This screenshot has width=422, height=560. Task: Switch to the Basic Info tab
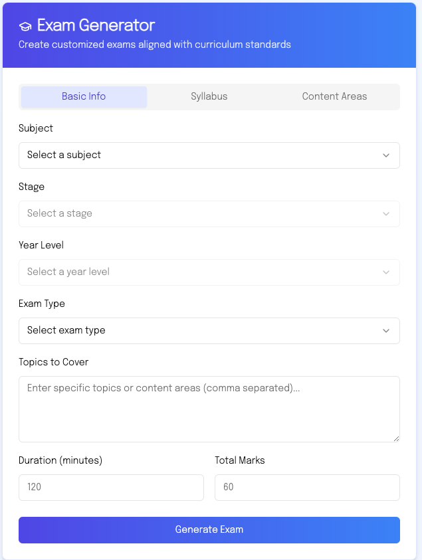click(84, 96)
